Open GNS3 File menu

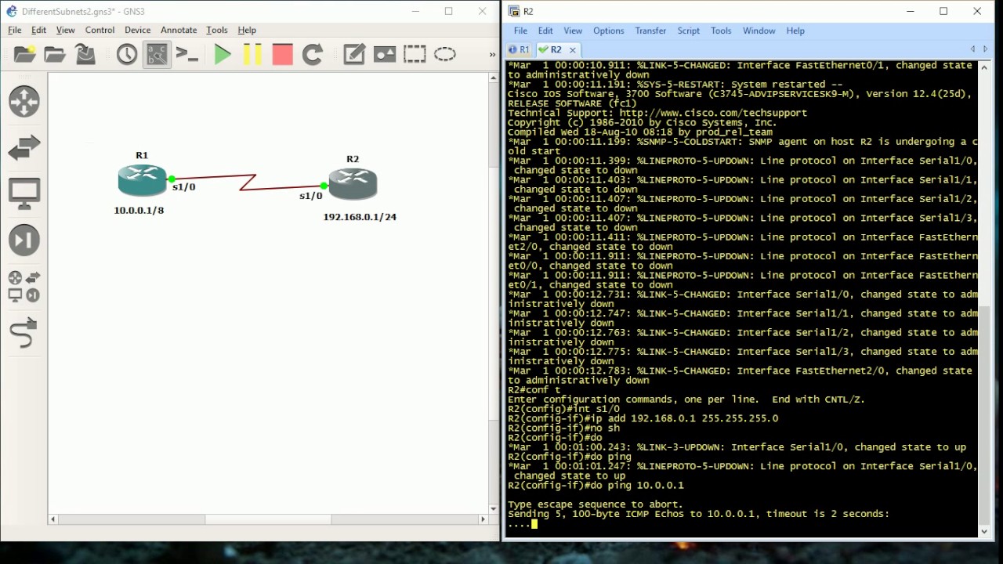[15, 30]
